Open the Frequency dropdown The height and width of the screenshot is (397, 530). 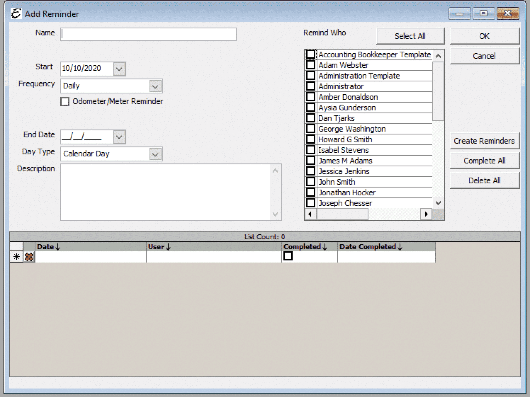point(155,86)
